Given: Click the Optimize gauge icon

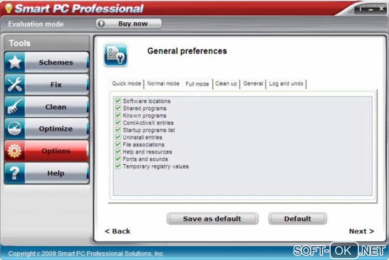Looking at the screenshot, I should [x=14, y=129].
